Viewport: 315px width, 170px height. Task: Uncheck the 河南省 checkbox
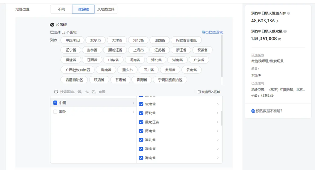coord(141,131)
